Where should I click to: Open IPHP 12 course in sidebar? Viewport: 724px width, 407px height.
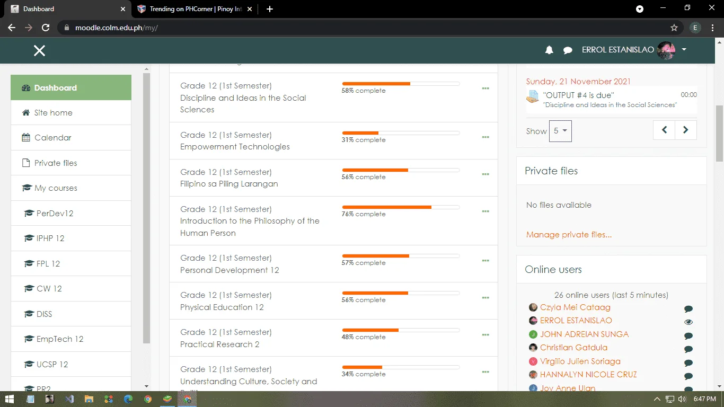71,238
